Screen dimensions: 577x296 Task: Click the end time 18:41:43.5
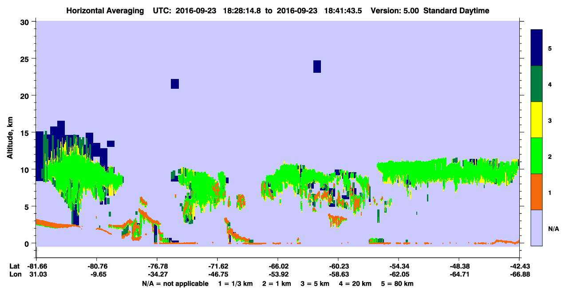(343, 11)
